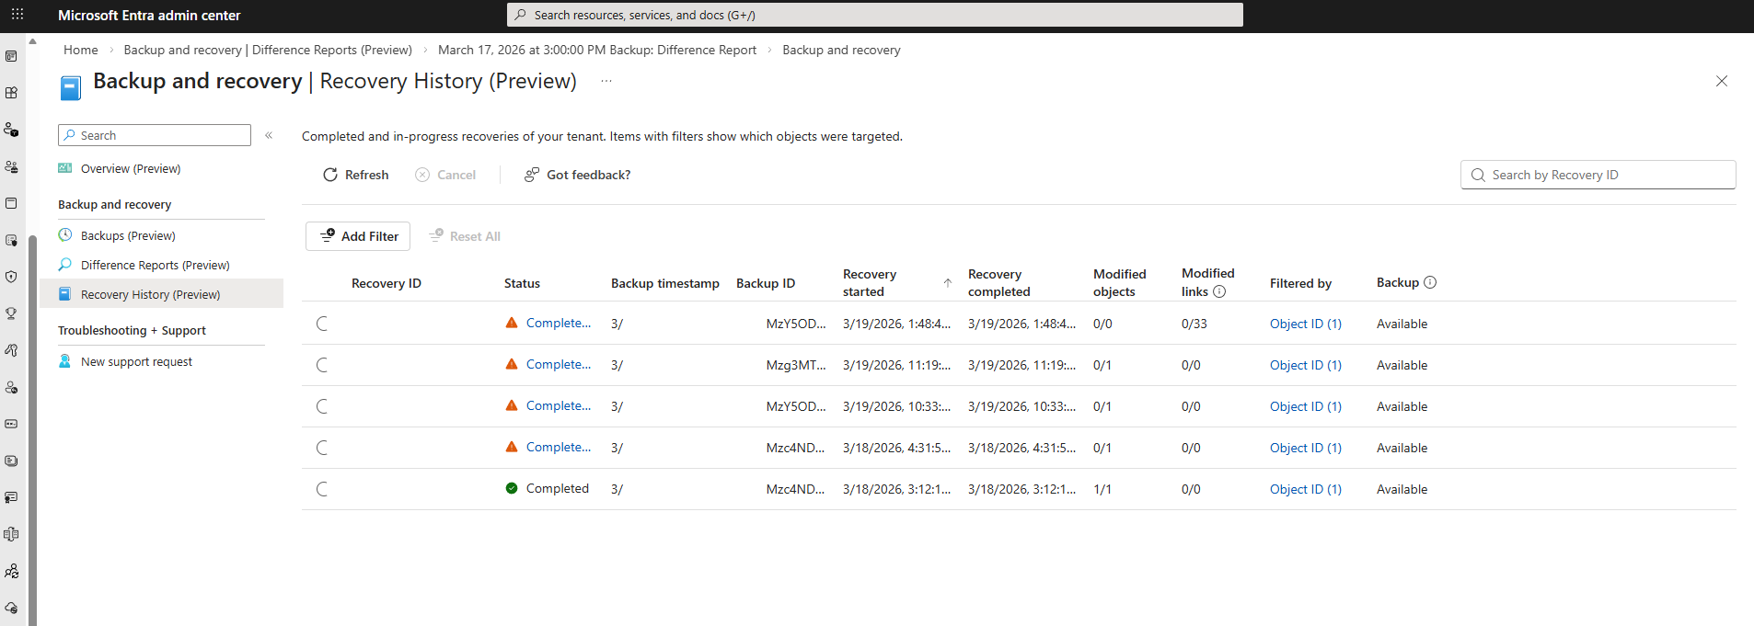
Task: Open the March 17, 2026 Difference Report breadcrumb
Action: coord(597,50)
